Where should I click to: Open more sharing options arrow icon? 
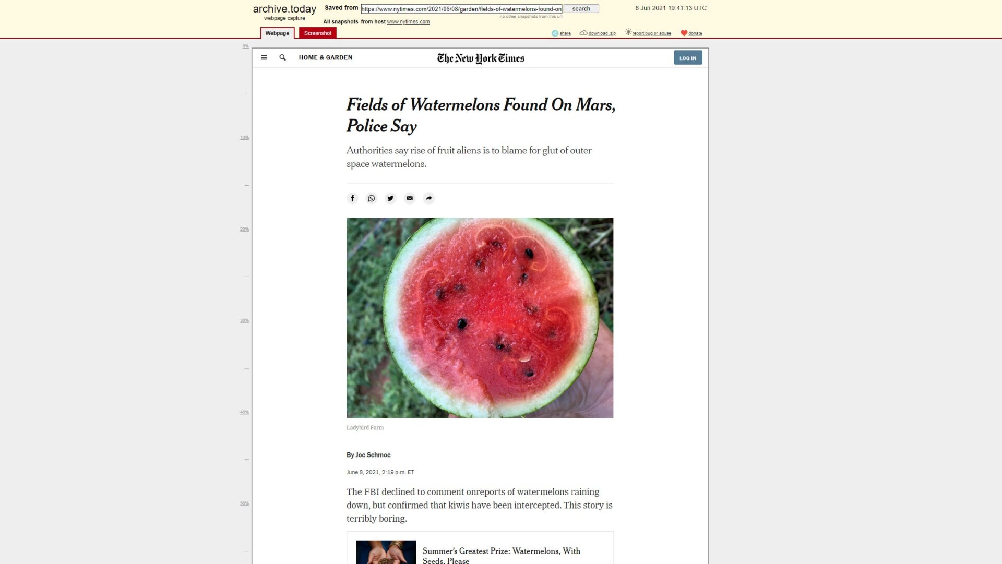pos(429,198)
